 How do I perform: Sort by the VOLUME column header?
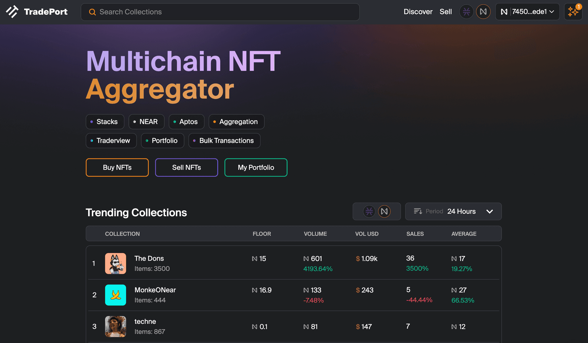[x=315, y=234]
